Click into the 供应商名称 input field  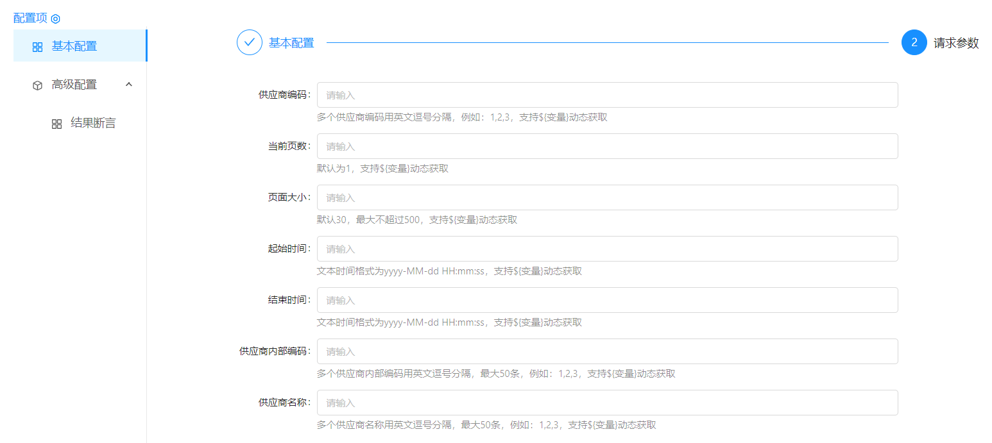pyautogui.click(x=607, y=403)
